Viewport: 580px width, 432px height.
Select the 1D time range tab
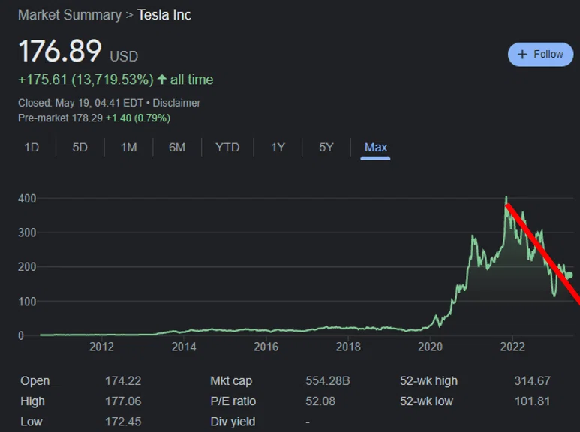click(x=32, y=148)
